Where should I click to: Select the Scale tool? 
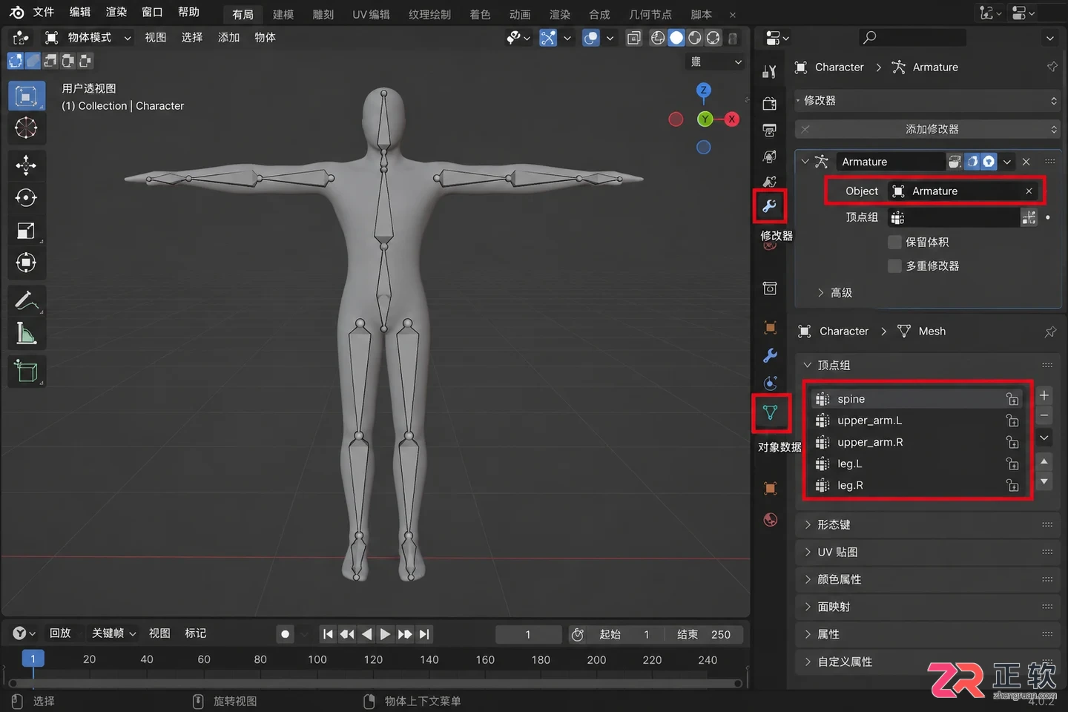click(26, 231)
